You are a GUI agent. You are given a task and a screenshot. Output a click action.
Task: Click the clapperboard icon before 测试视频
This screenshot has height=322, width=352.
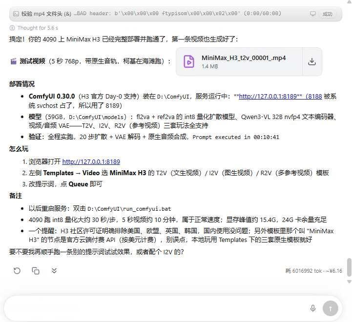pyautogui.click(x=14, y=61)
